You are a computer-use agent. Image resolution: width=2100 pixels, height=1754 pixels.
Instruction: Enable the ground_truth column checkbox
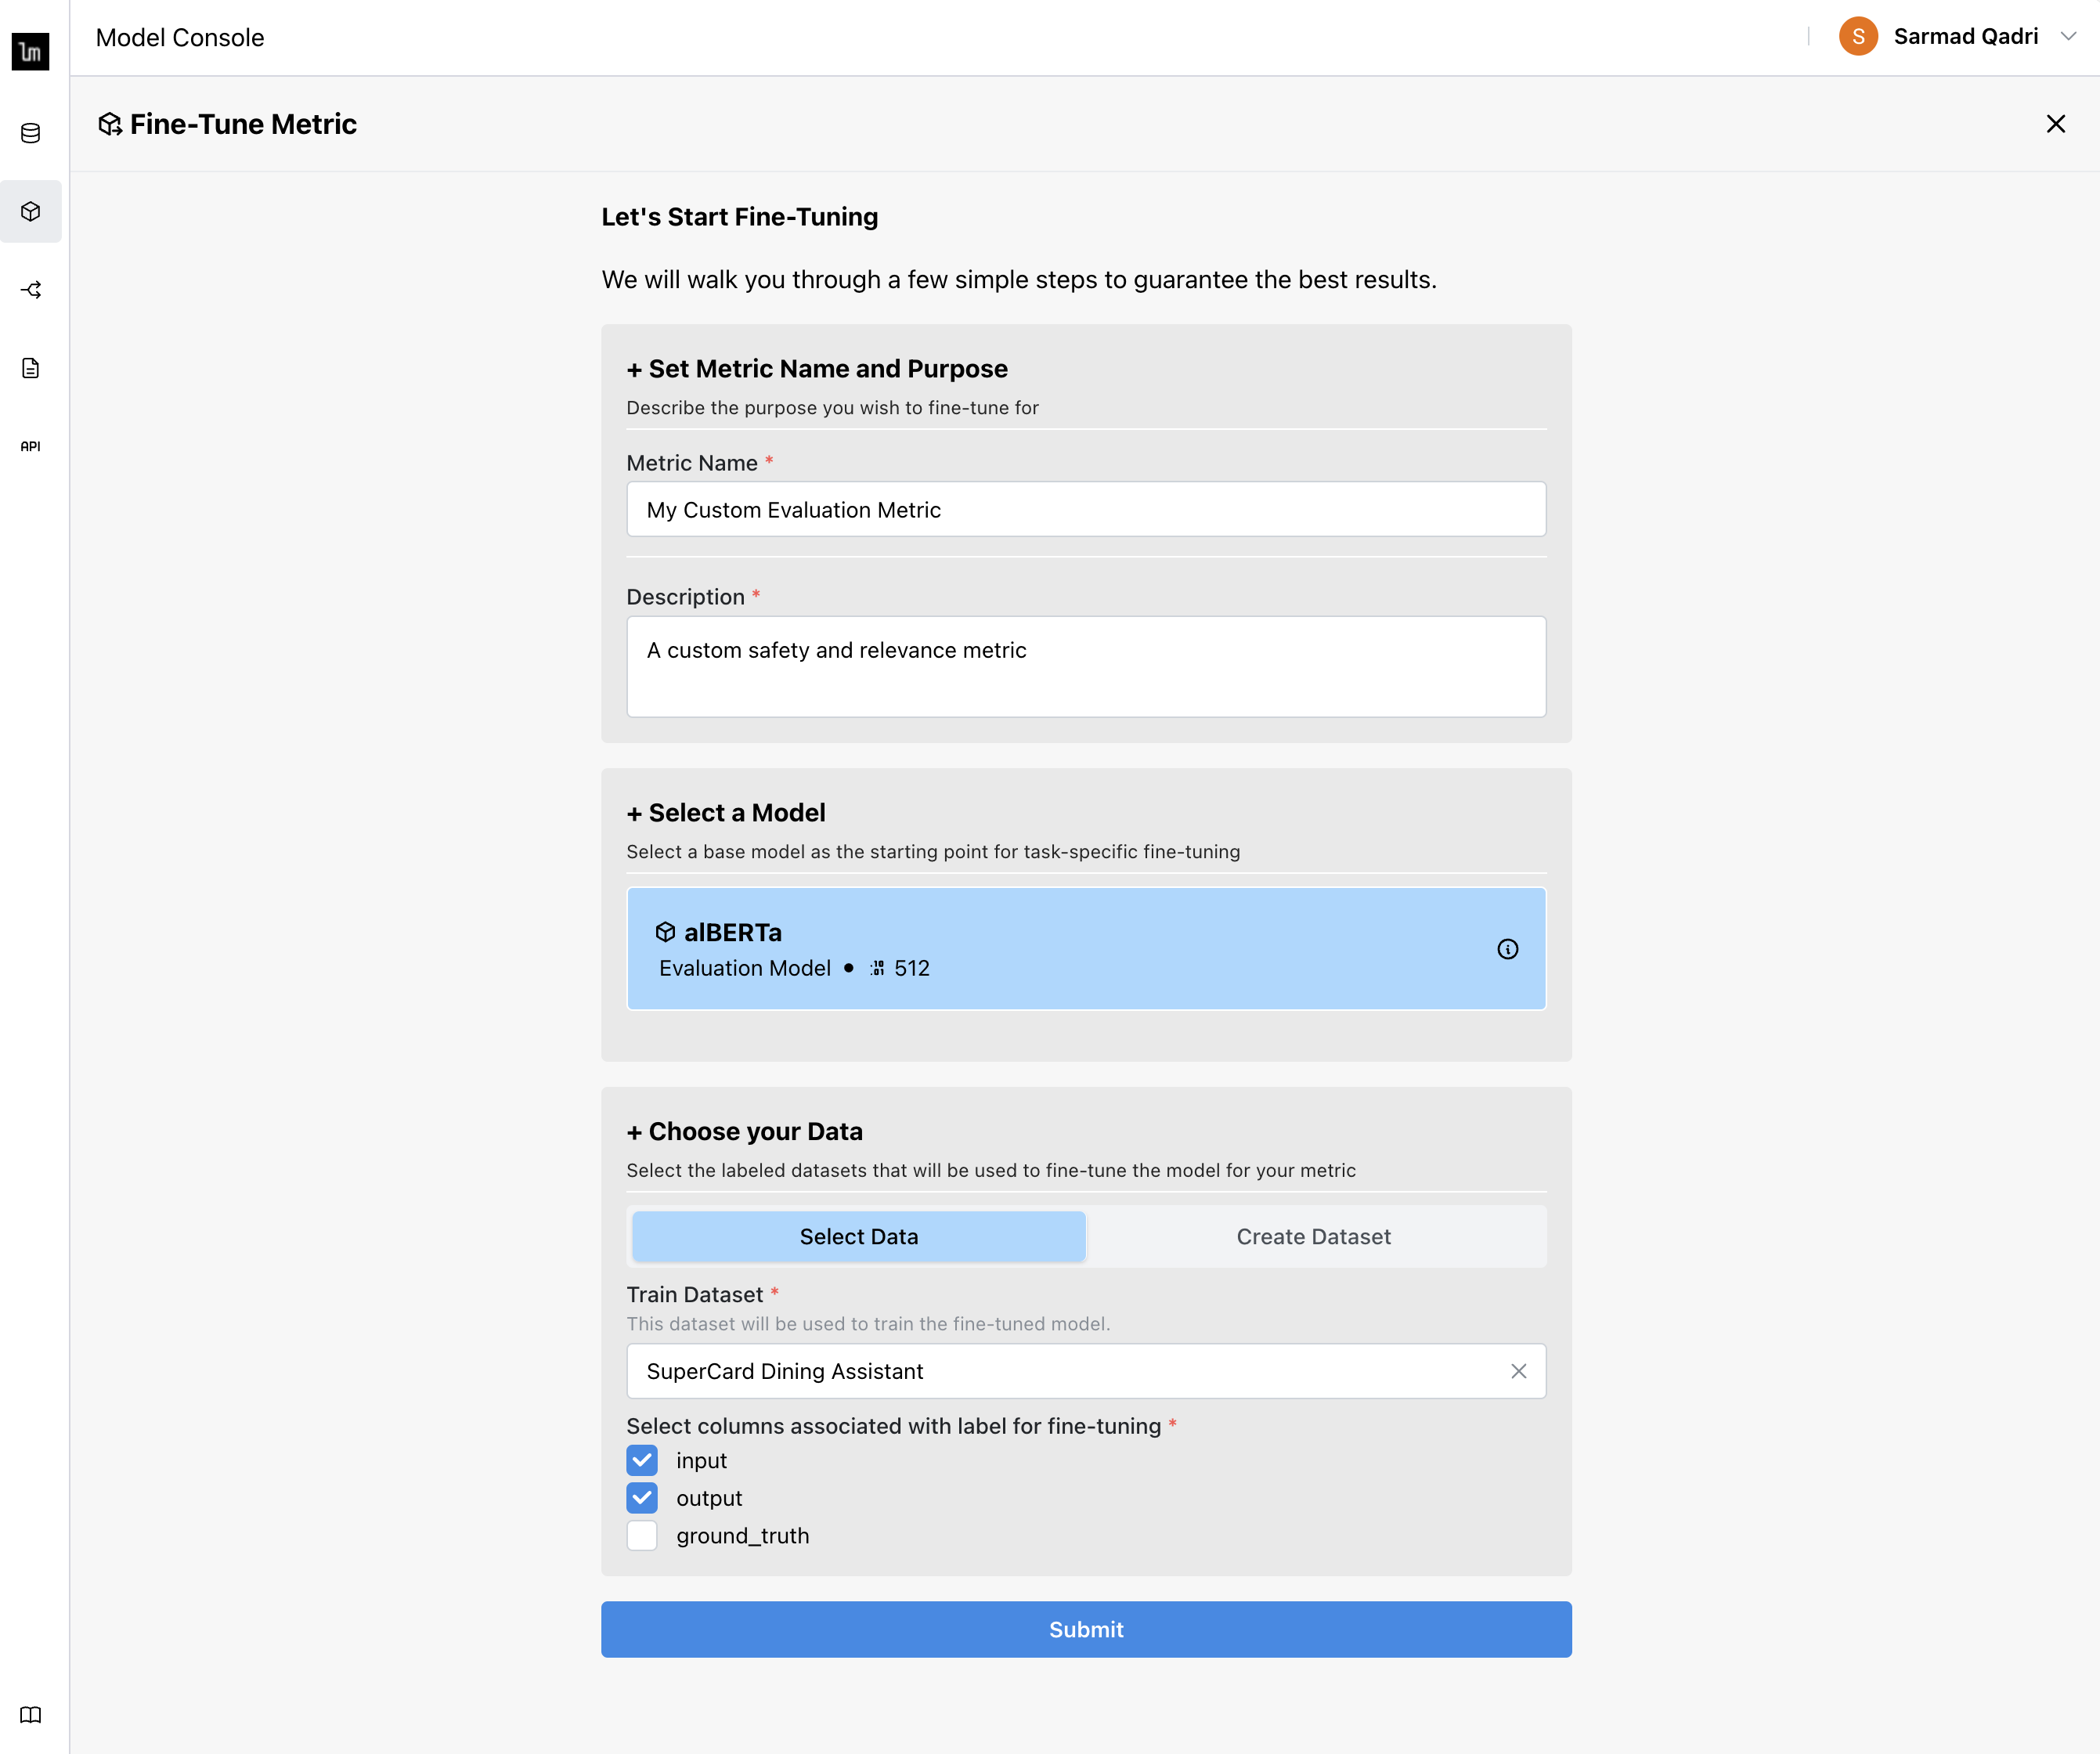click(642, 1536)
